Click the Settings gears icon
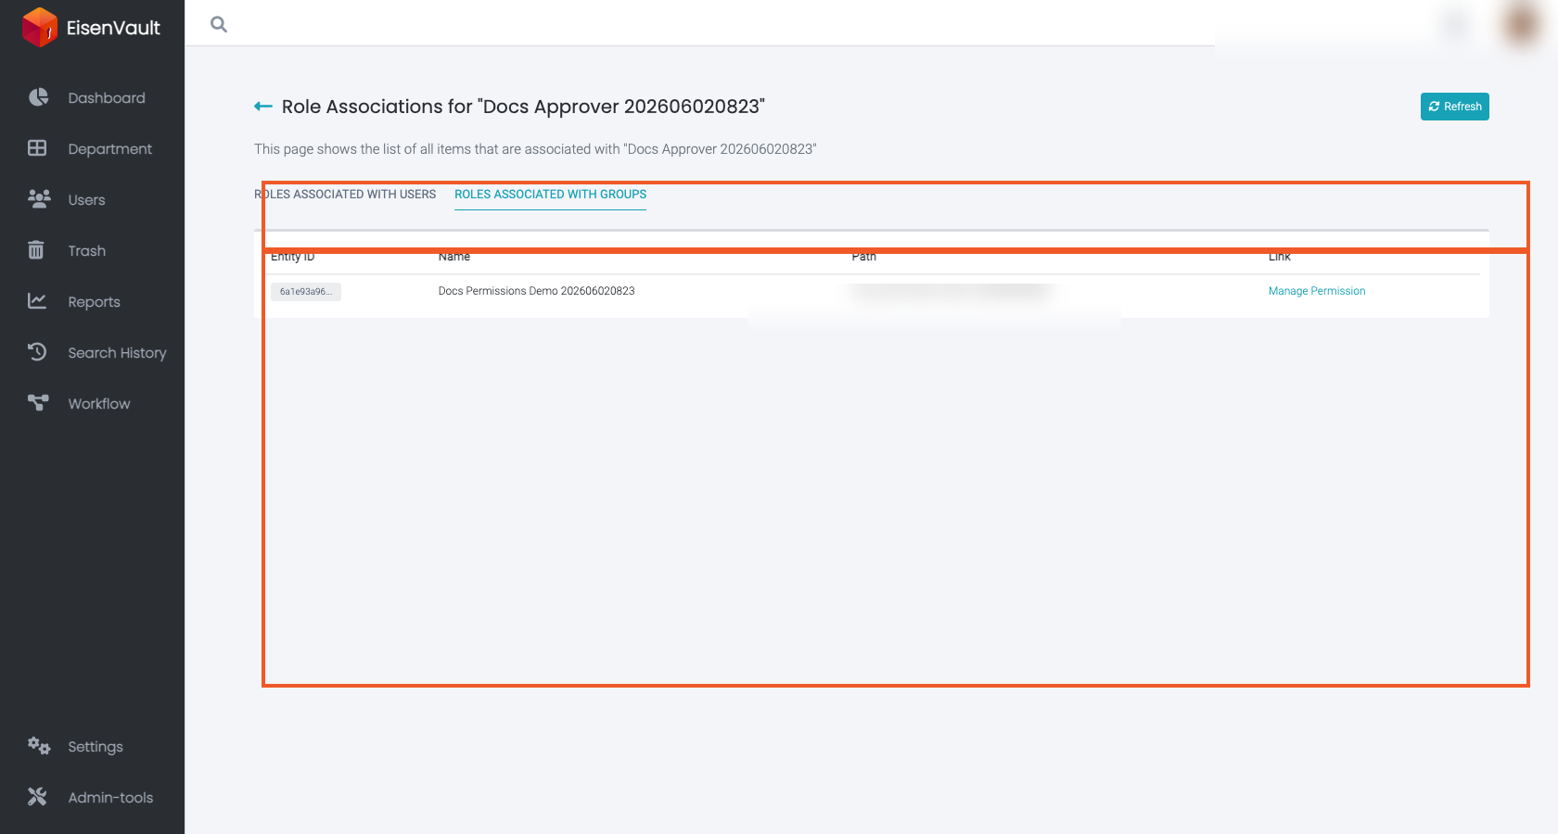1558x834 pixels. click(38, 746)
